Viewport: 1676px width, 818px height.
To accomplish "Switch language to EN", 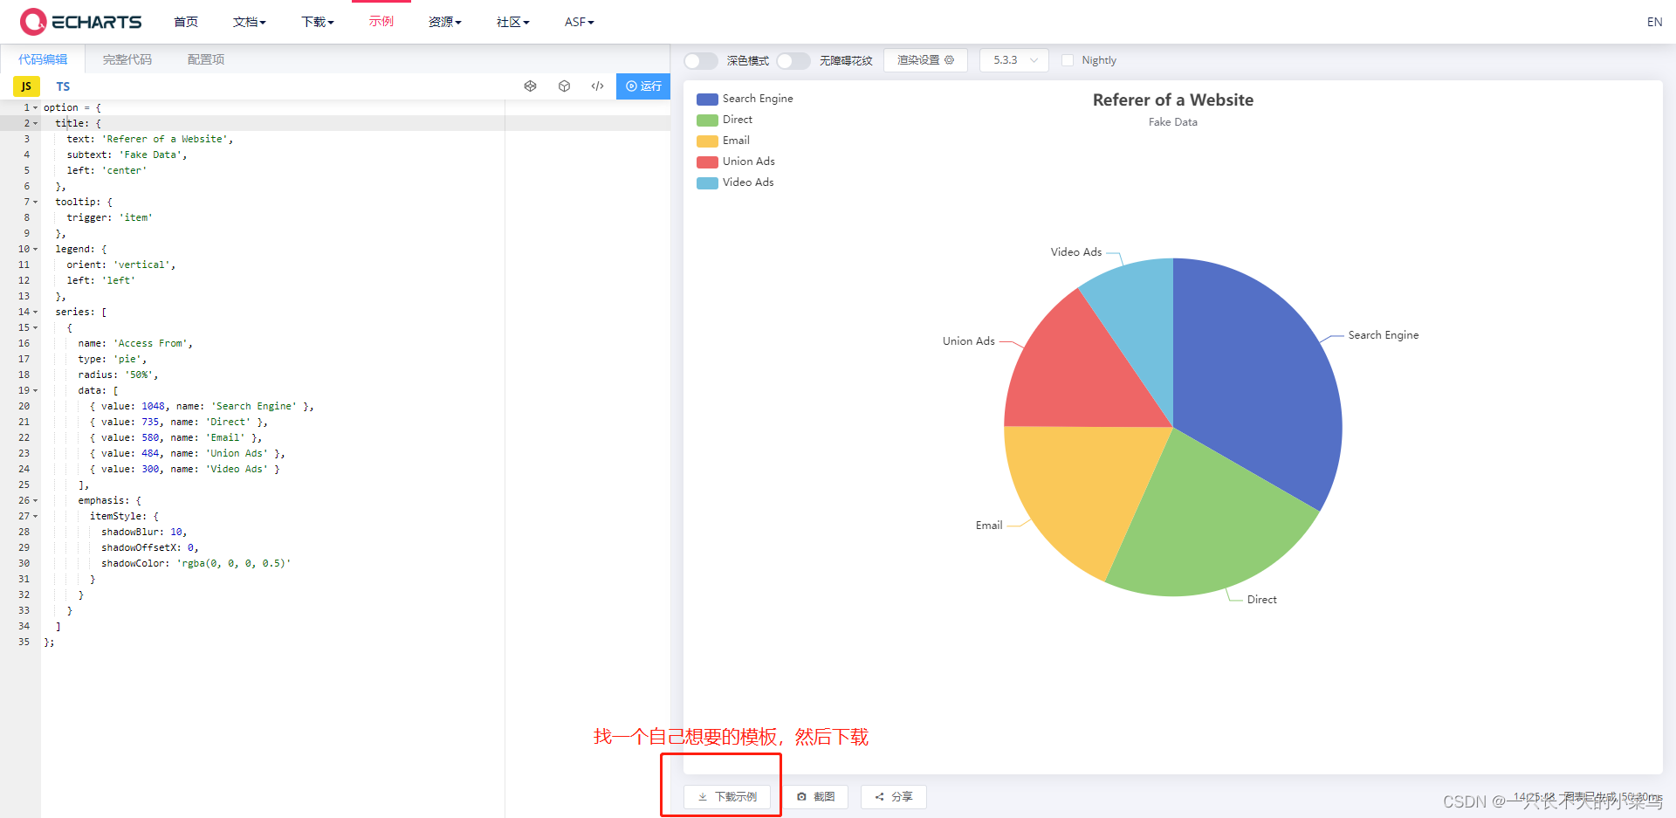I will coord(1654,21).
